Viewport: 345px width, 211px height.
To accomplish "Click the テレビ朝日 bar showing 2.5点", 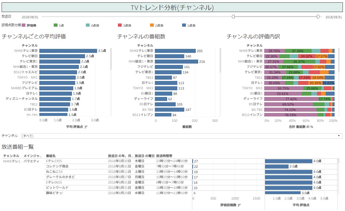I will coord(62,56).
